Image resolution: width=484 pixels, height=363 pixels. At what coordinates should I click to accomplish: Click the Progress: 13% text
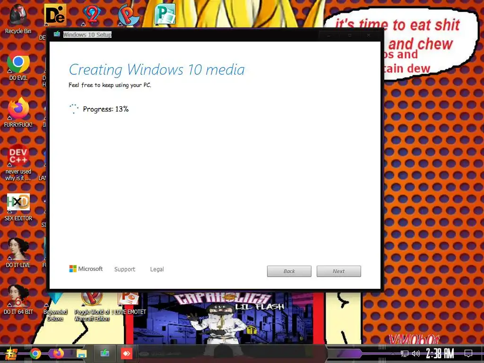(x=105, y=109)
